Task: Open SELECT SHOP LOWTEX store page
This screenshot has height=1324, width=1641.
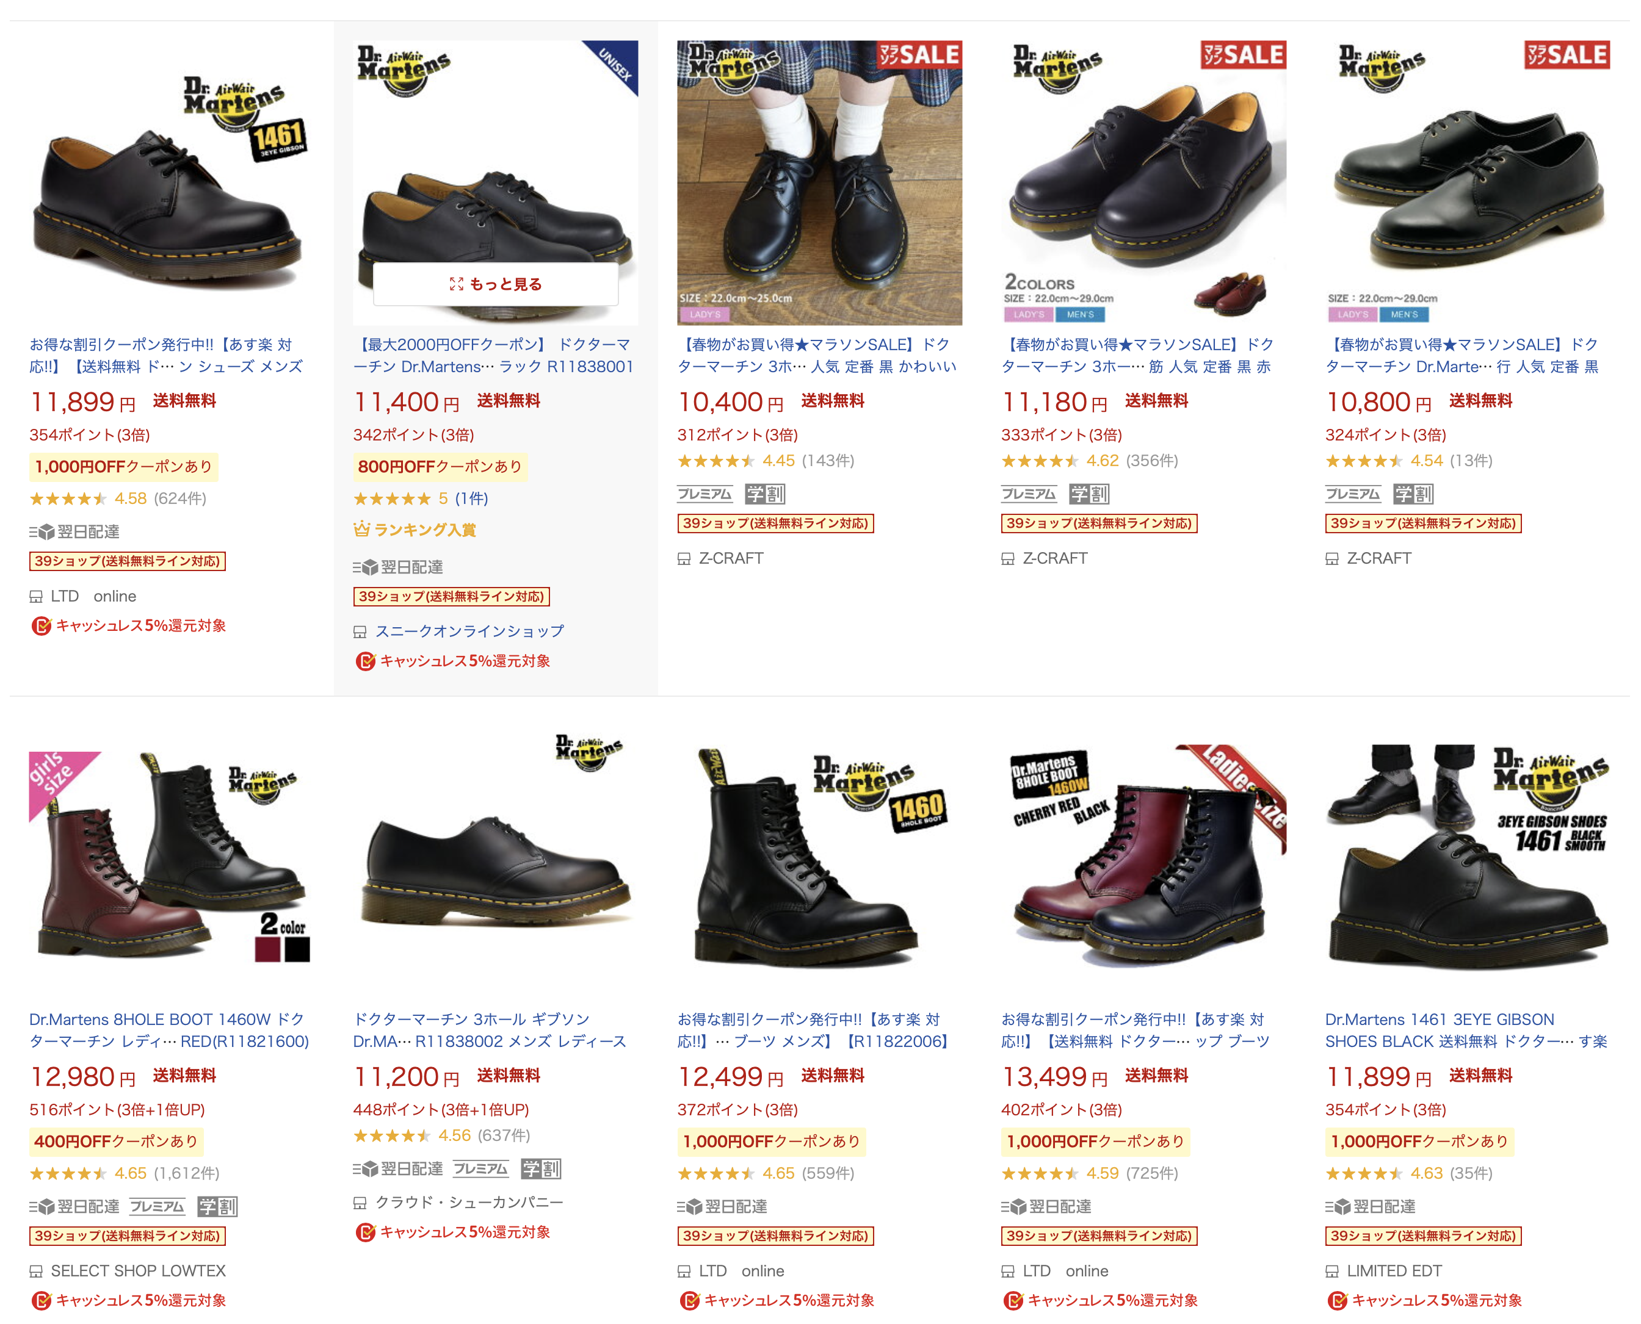Action: (138, 1270)
